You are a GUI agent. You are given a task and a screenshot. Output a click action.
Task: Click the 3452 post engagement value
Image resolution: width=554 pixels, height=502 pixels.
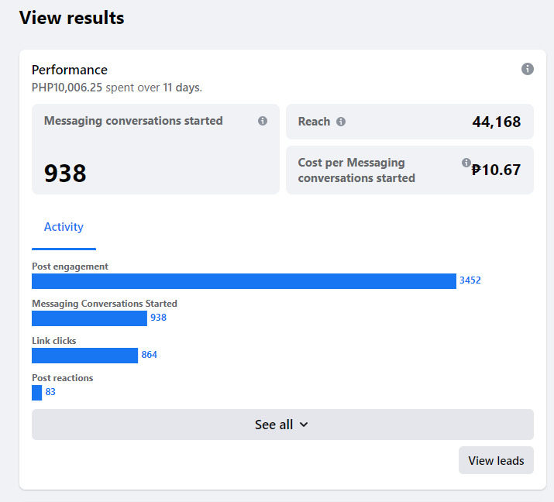click(x=470, y=280)
